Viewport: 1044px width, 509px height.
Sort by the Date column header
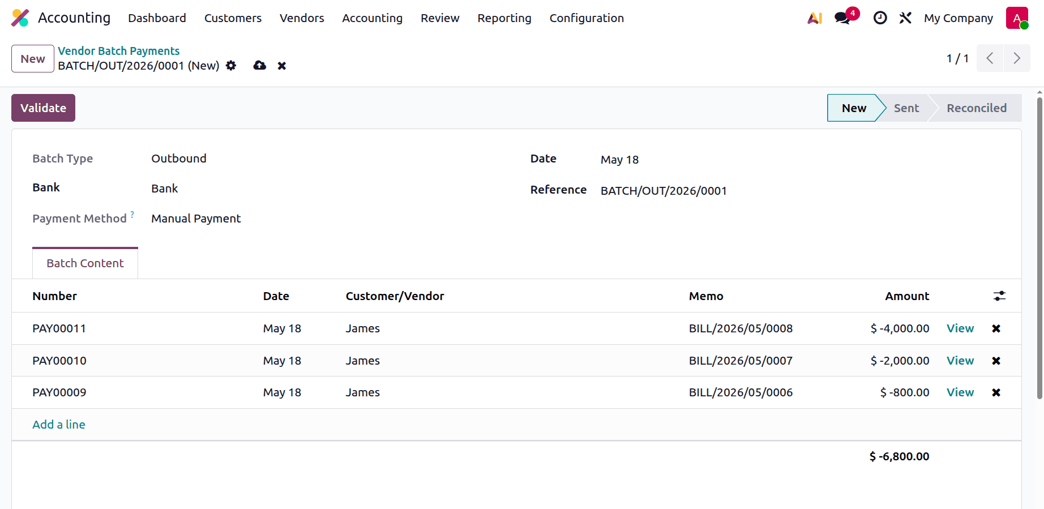[276, 296]
